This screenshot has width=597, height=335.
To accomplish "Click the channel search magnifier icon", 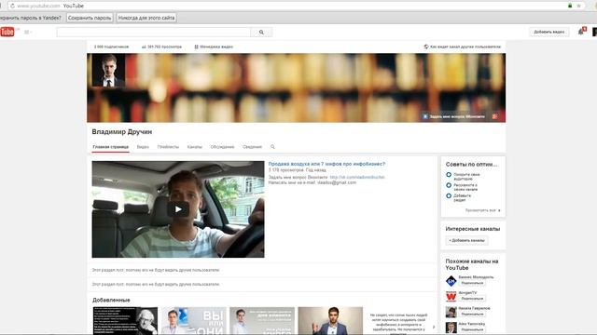I will [272, 147].
